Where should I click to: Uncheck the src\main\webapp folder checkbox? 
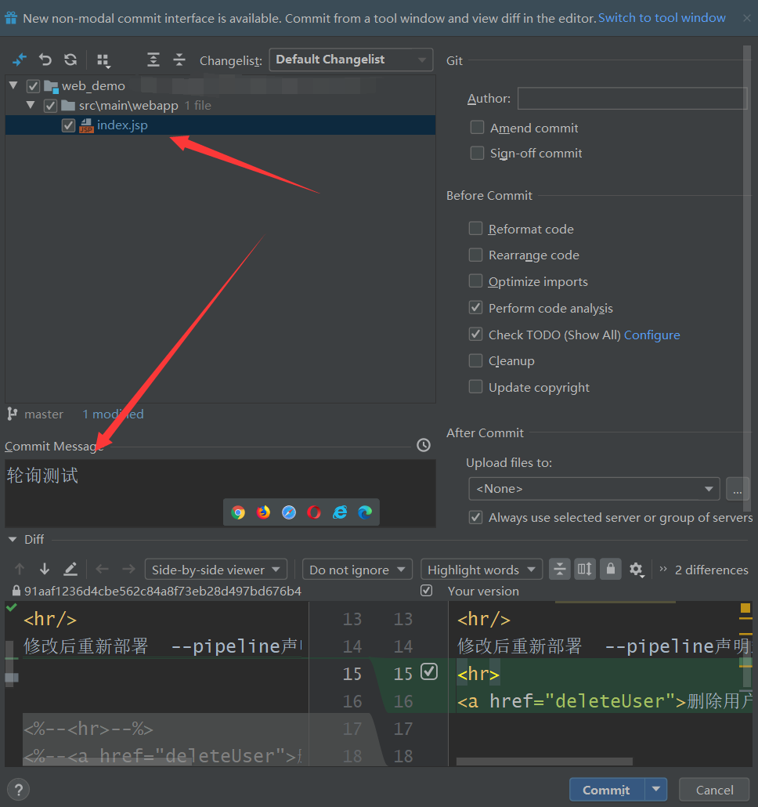(x=50, y=106)
